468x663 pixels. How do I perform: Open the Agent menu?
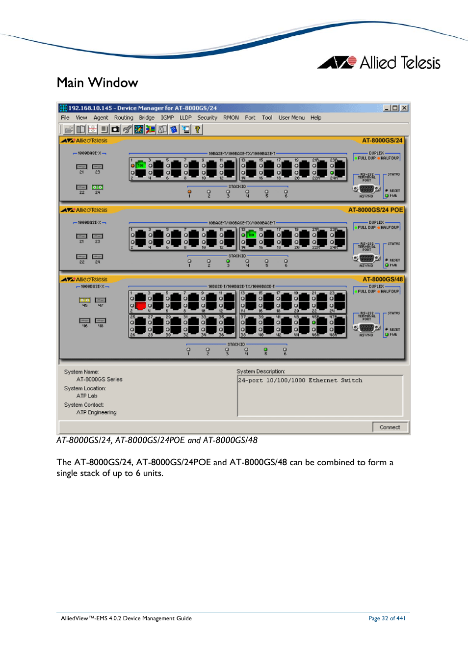[x=101, y=118]
